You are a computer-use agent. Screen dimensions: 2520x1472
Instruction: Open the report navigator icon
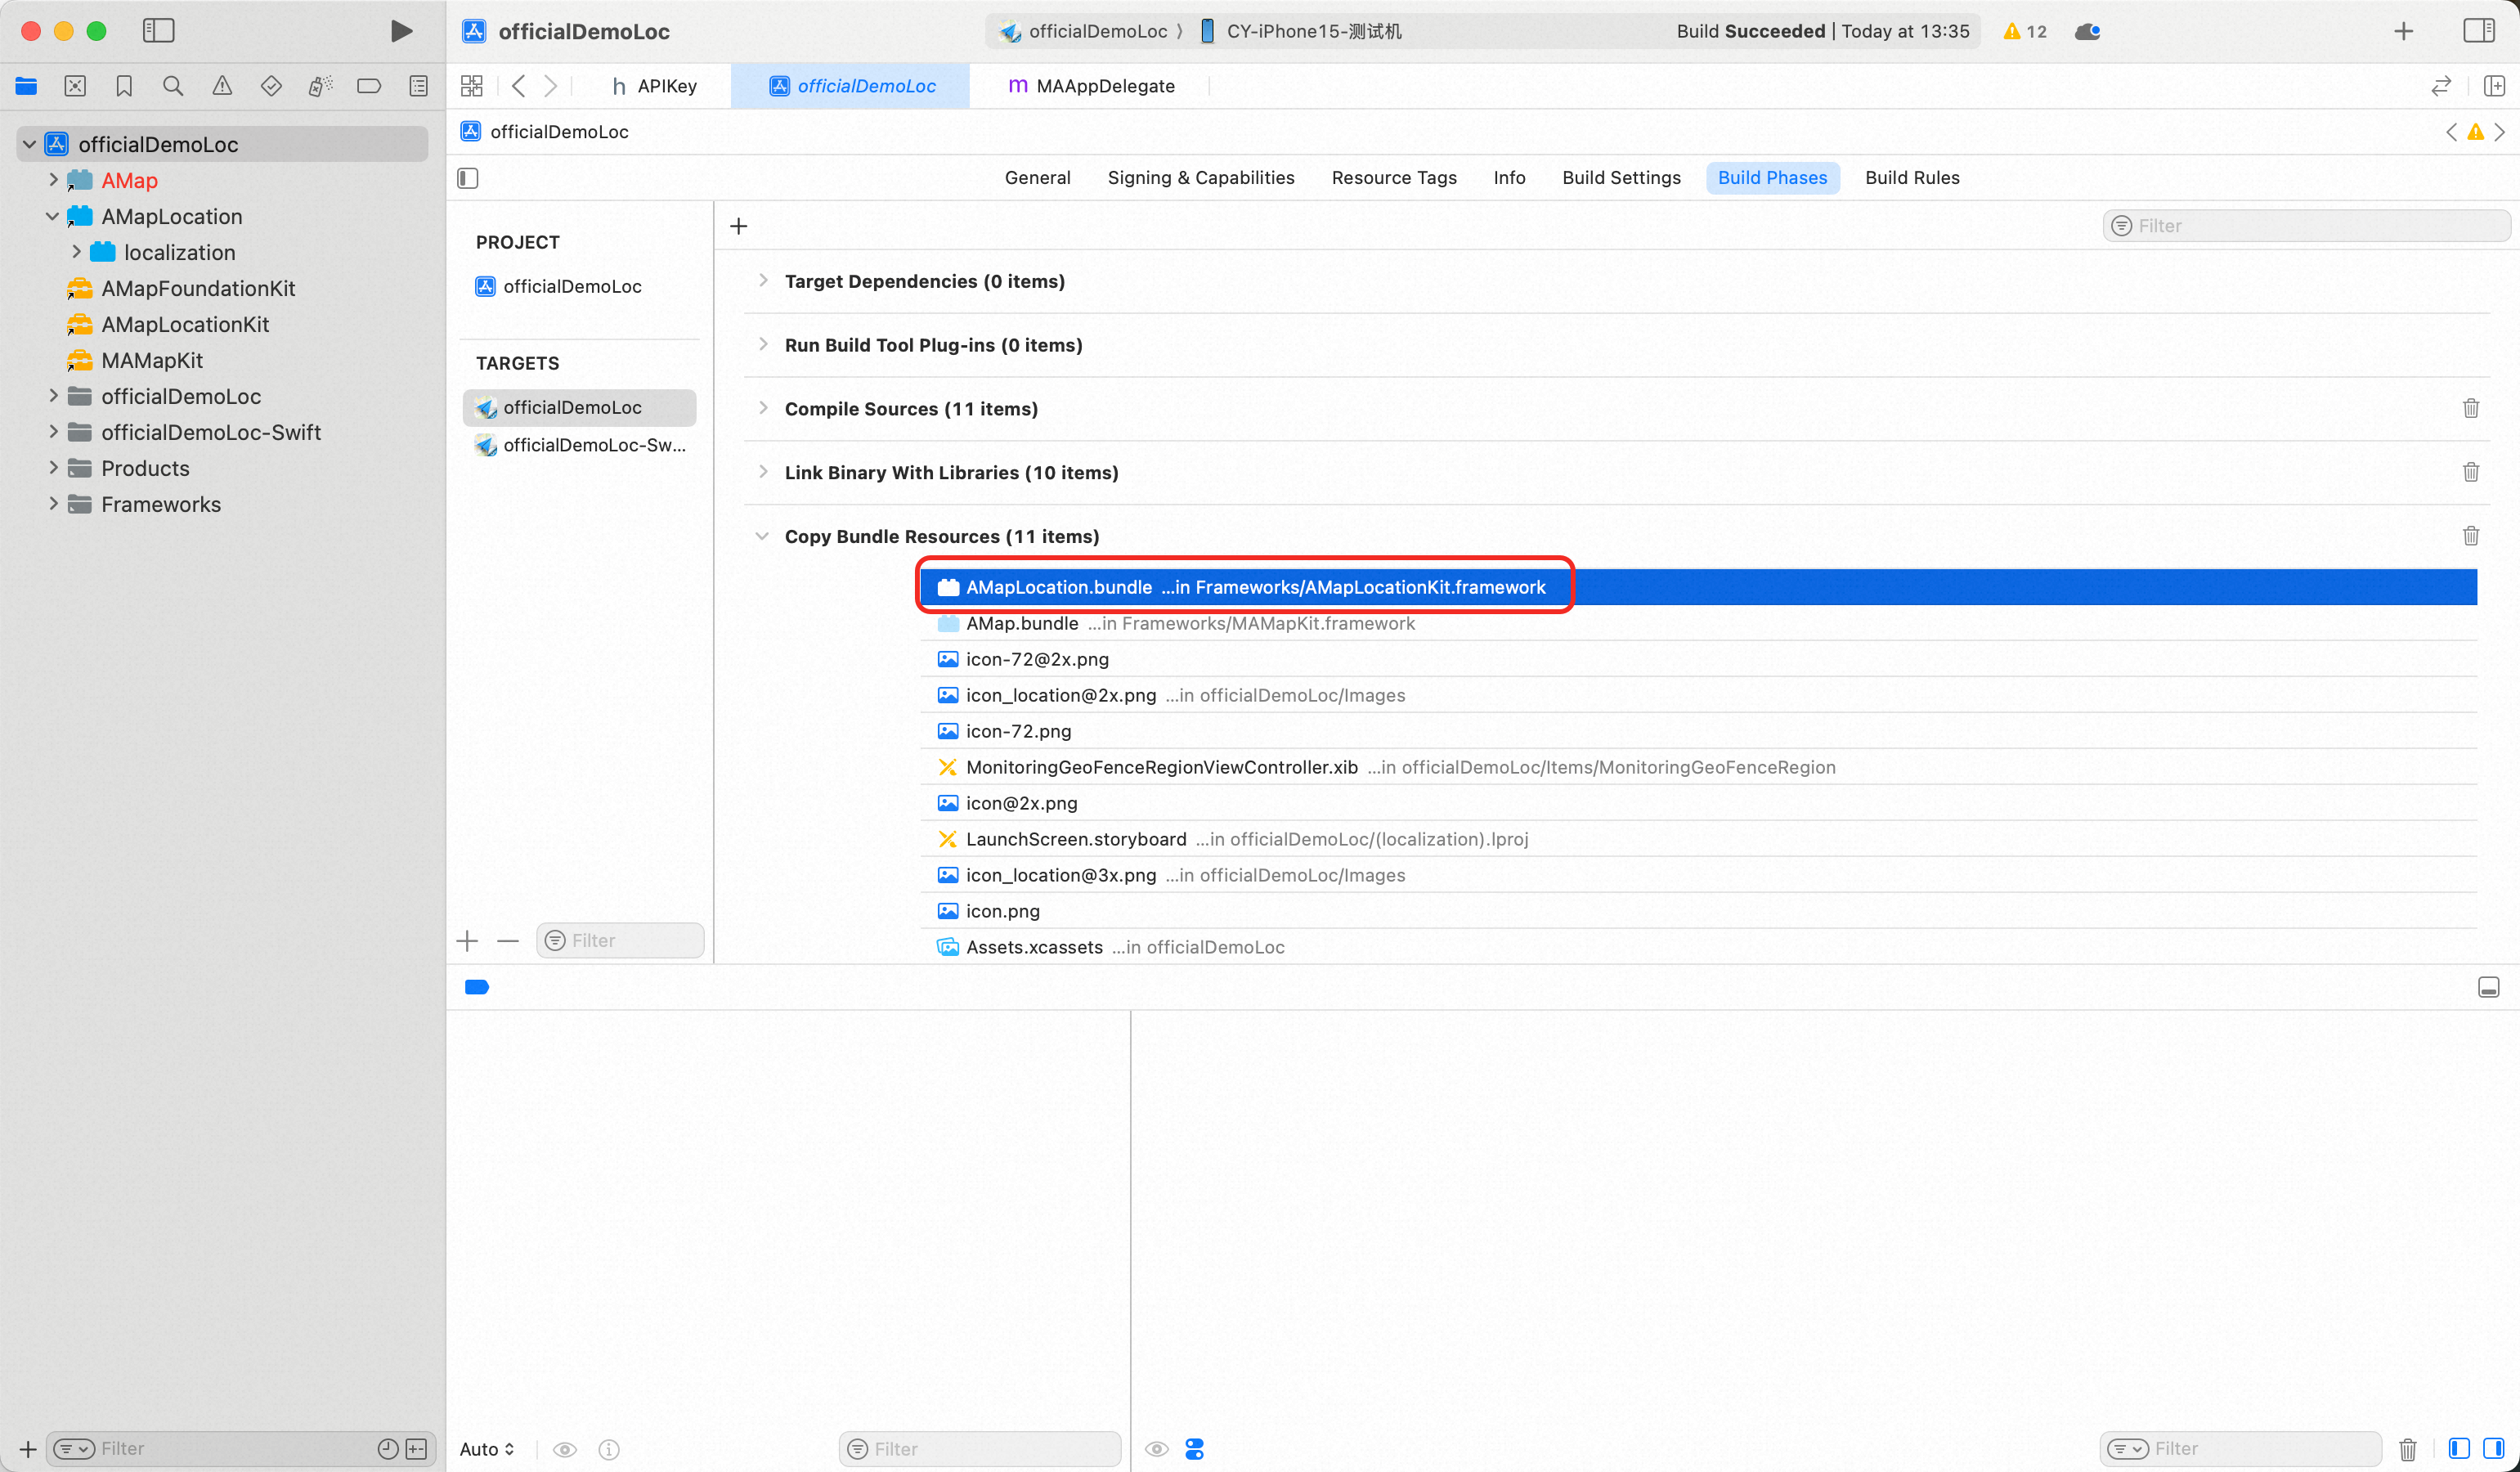tap(418, 86)
